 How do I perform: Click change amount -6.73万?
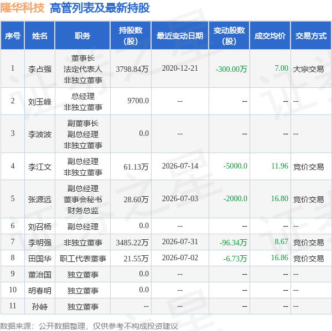pyautogui.click(x=235, y=259)
